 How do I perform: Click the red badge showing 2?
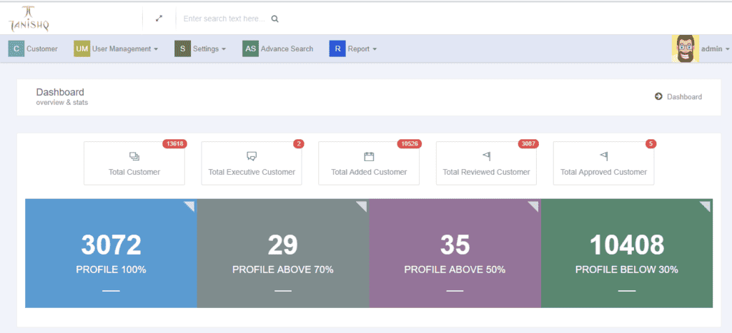pyautogui.click(x=299, y=144)
